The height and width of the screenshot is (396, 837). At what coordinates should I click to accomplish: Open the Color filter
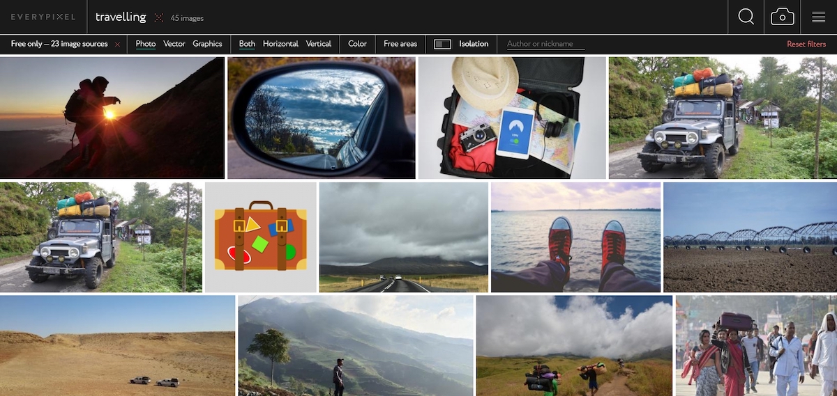pos(357,44)
